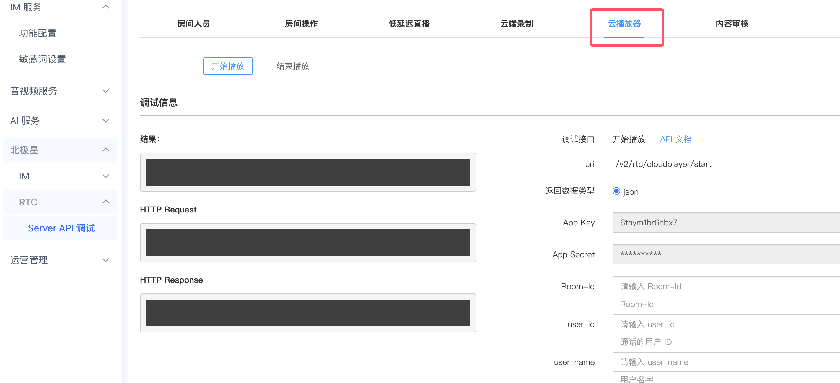The height and width of the screenshot is (383, 840).
Task: Click the RTC sidebar label
Action: [x=28, y=202]
